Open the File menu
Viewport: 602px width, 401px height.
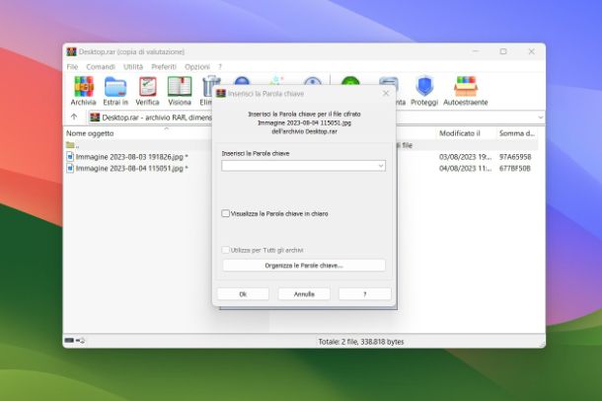coord(72,66)
